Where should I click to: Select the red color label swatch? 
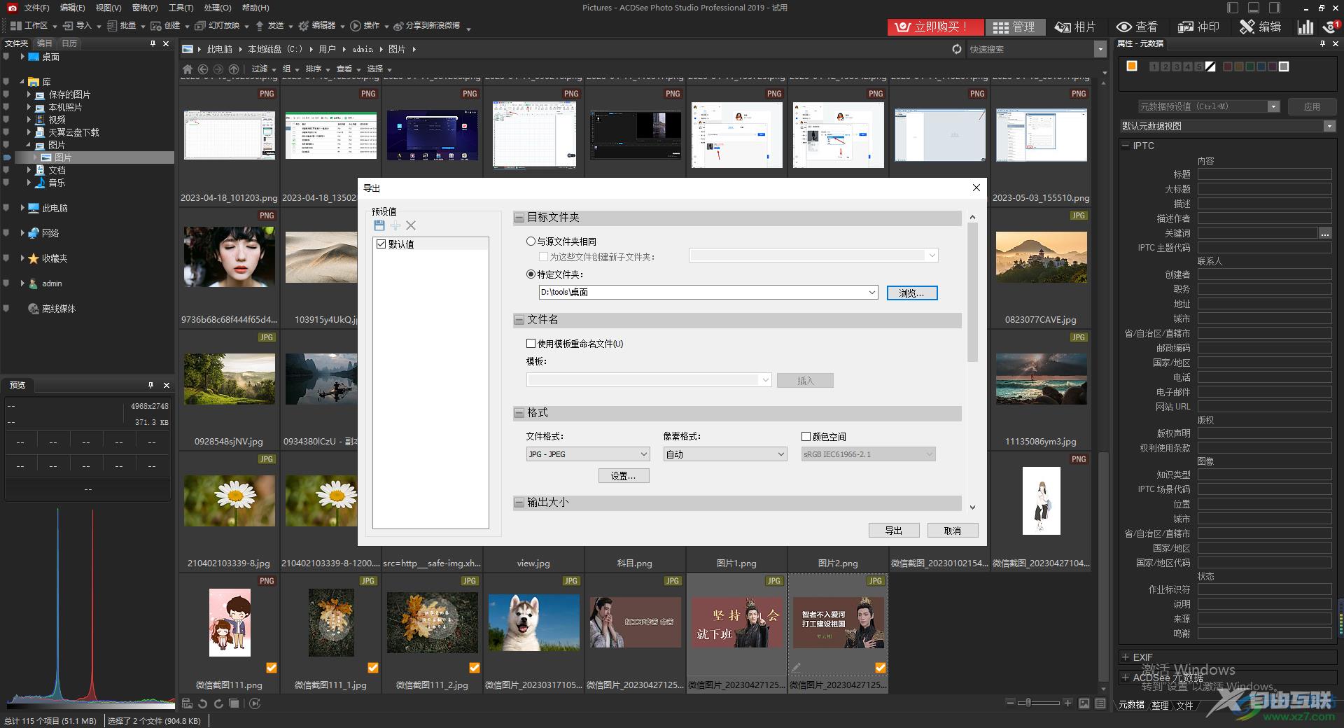click(x=1227, y=66)
